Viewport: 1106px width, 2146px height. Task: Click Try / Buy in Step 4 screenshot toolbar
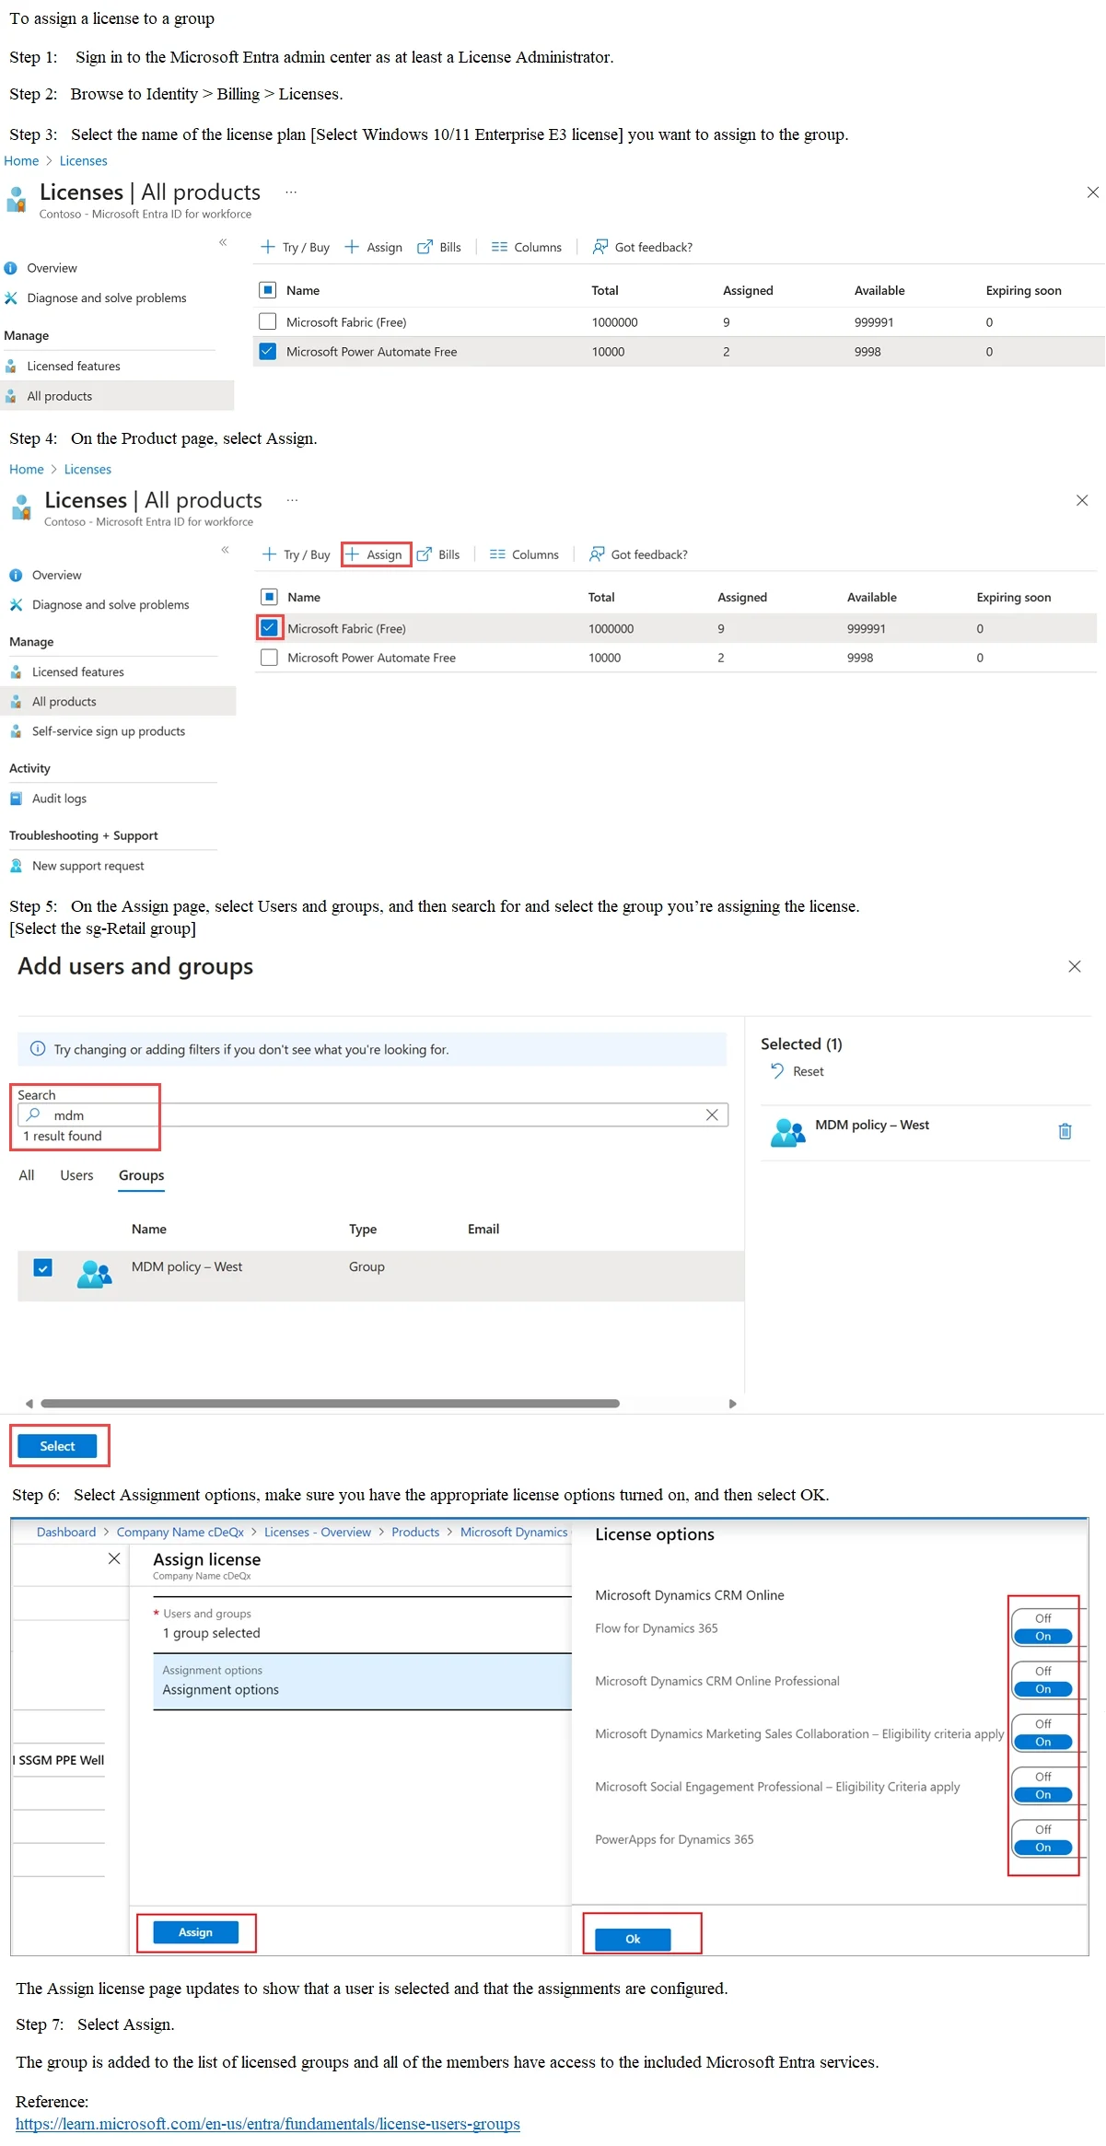297,554
